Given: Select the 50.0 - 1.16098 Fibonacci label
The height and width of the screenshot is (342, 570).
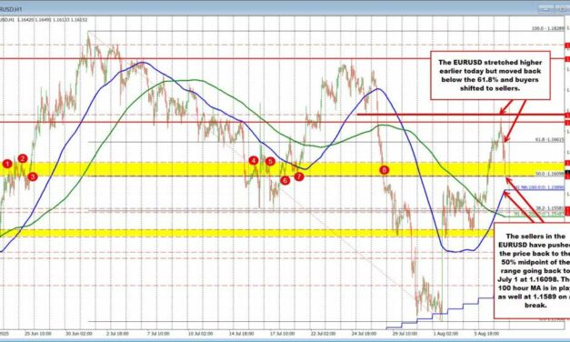Looking at the screenshot, I should coord(550,174).
